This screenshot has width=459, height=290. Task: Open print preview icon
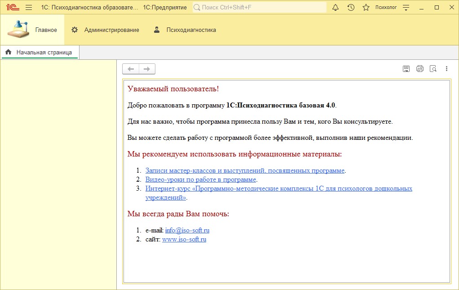(x=433, y=68)
